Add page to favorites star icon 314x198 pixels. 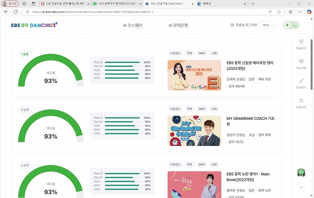pos(279,12)
